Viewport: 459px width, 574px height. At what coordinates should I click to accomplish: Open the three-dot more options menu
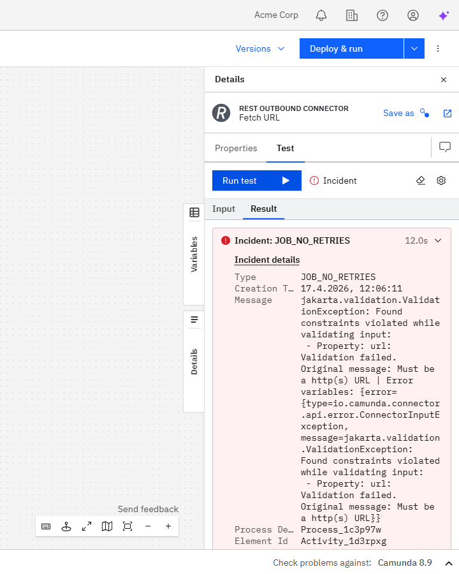pyautogui.click(x=438, y=48)
